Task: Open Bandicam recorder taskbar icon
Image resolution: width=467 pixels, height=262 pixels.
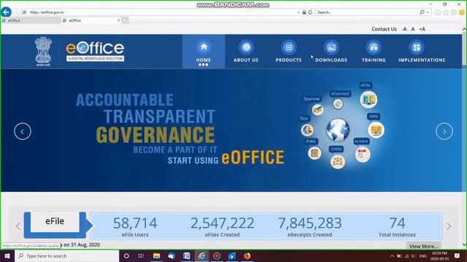Action: 217,255
